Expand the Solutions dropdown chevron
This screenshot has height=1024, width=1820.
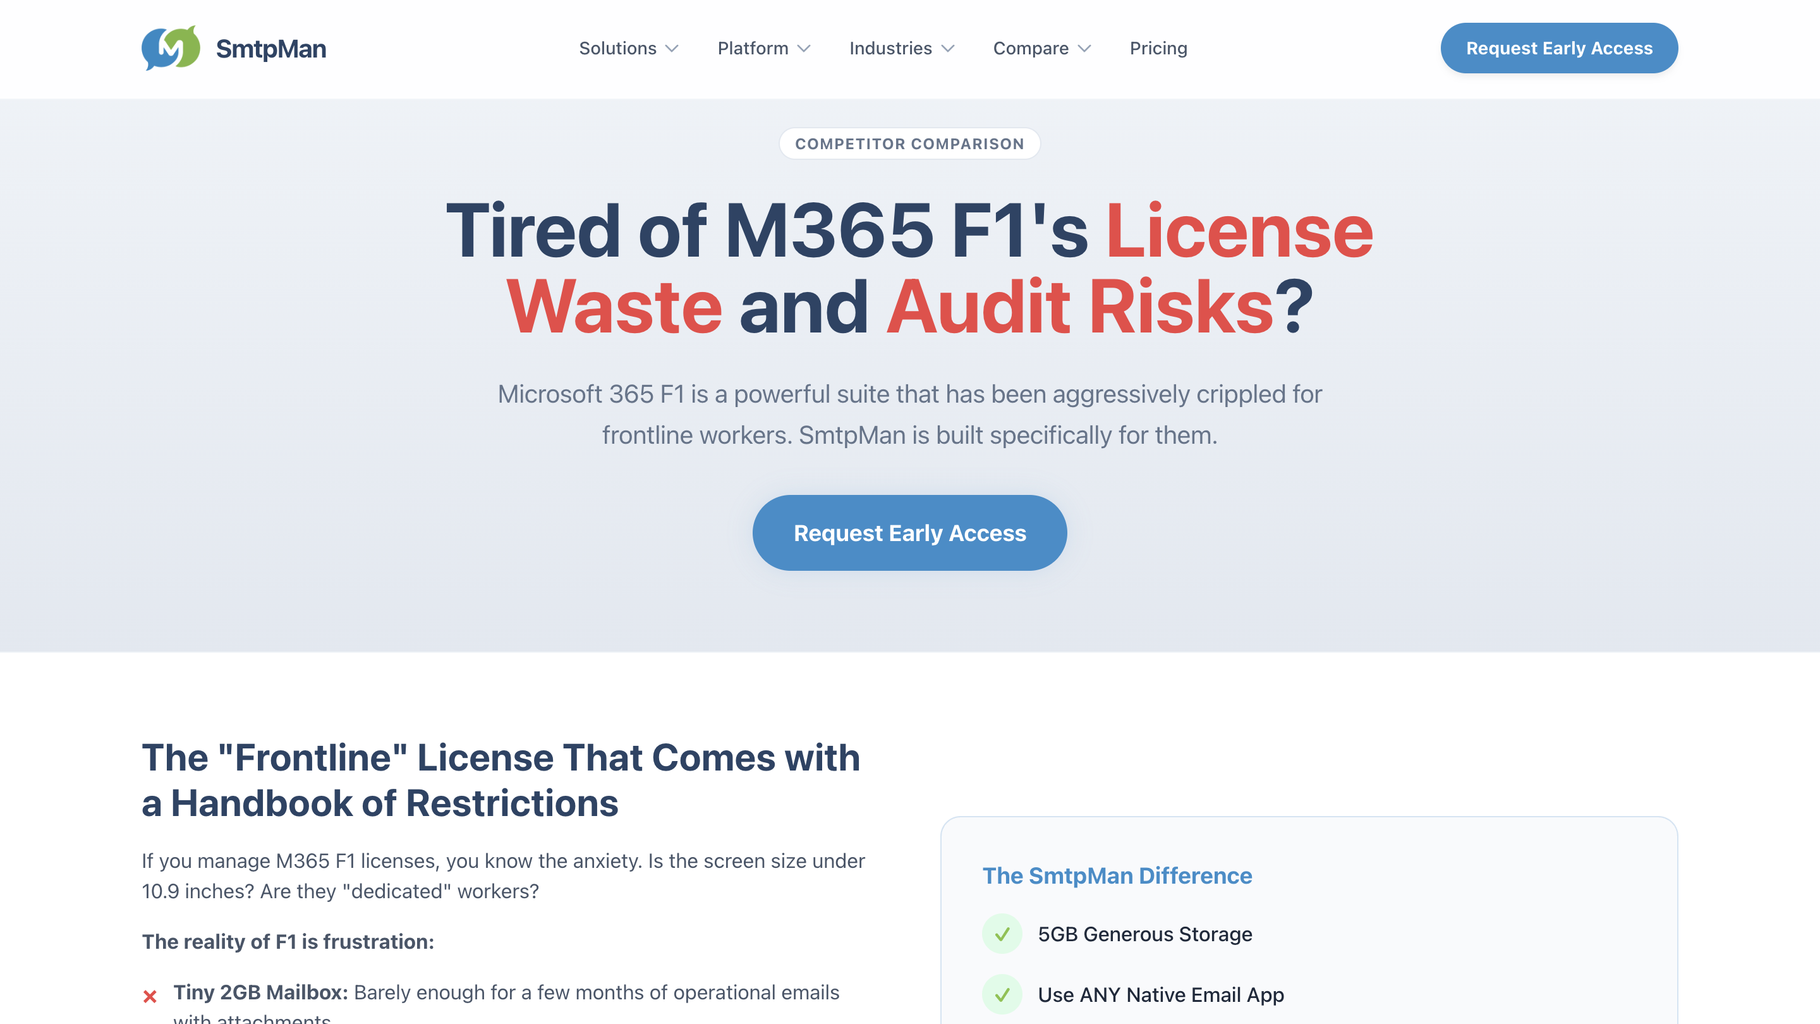(672, 49)
